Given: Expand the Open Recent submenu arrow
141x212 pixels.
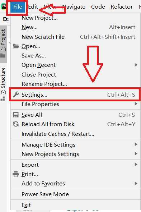Looking at the screenshot, I should [136, 65].
